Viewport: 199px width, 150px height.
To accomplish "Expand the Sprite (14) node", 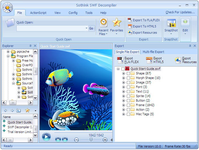I will [123, 96].
